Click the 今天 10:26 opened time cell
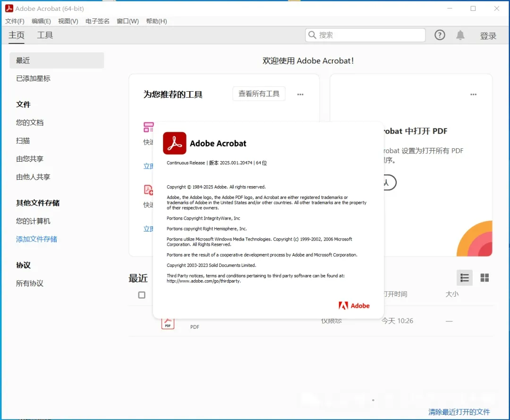The height and width of the screenshot is (420, 510). point(397,321)
